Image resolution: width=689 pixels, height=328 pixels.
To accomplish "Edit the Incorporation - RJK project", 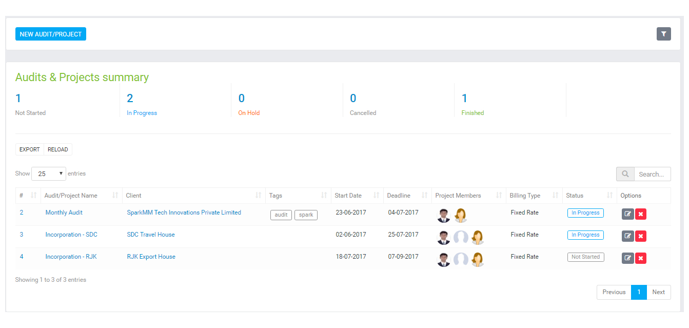I will [x=627, y=258].
